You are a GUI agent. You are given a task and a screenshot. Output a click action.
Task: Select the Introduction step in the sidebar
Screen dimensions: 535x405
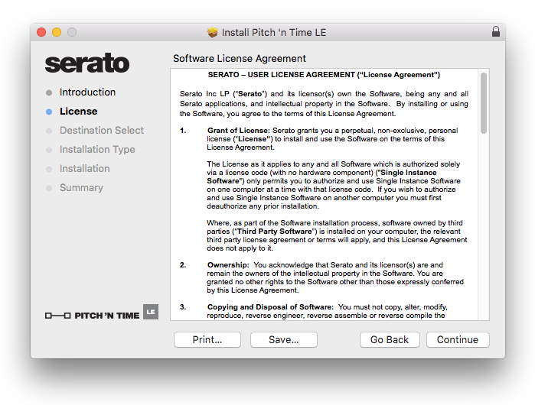coord(87,92)
